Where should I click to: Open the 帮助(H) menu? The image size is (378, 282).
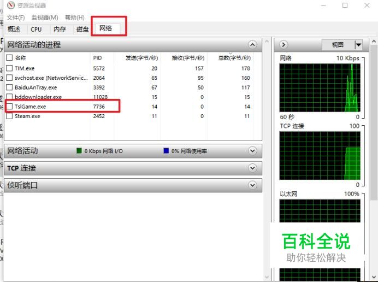75,17
